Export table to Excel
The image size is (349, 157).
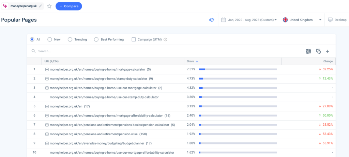click(x=308, y=51)
